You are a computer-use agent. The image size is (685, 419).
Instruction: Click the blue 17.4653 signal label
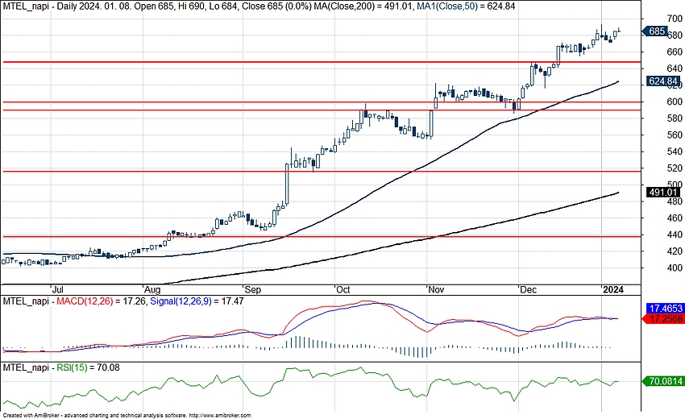(665, 309)
